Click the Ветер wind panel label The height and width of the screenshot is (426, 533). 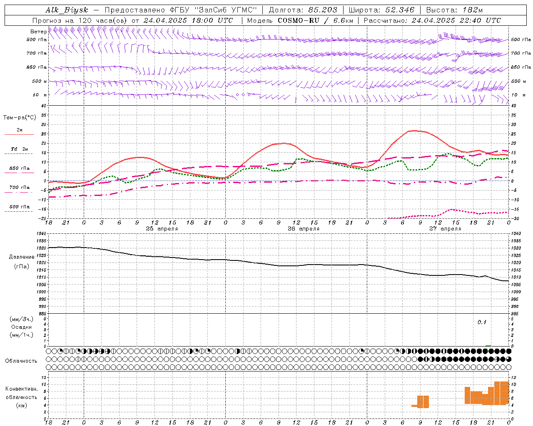click(x=38, y=32)
